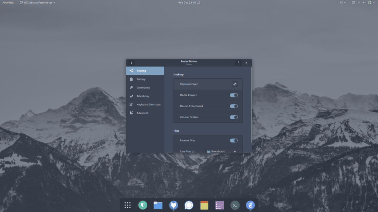This screenshot has height=212, width=378.
Task: Switch off the Receive Files toggle
Action: click(234, 141)
